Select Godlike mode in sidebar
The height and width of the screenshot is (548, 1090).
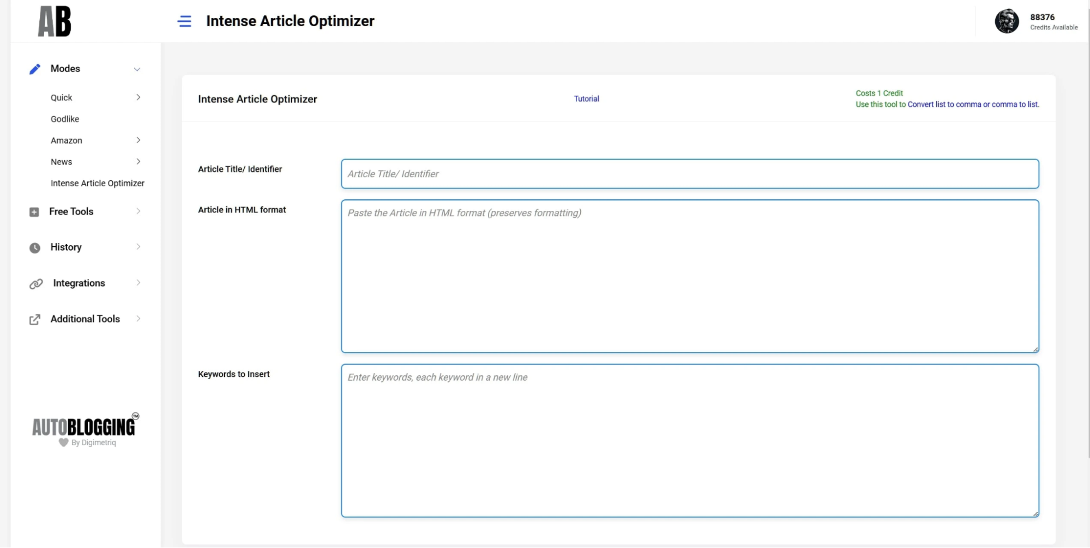click(x=65, y=119)
